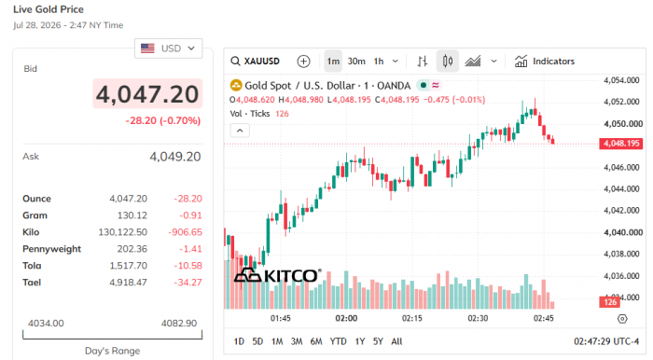
Task: Open the USD currency dropdown
Action: (168, 48)
